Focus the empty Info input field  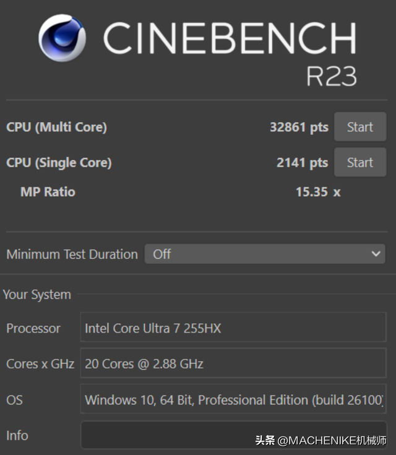pyautogui.click(x=233, y=435)
